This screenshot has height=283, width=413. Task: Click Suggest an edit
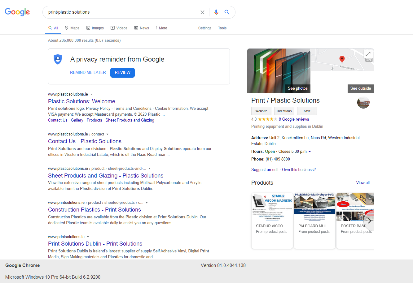pos(265,169)
